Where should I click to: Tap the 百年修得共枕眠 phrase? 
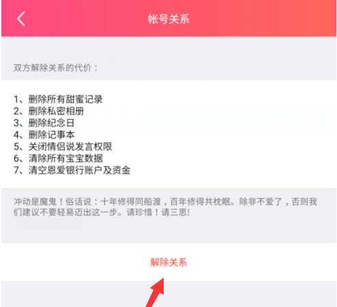201,202
